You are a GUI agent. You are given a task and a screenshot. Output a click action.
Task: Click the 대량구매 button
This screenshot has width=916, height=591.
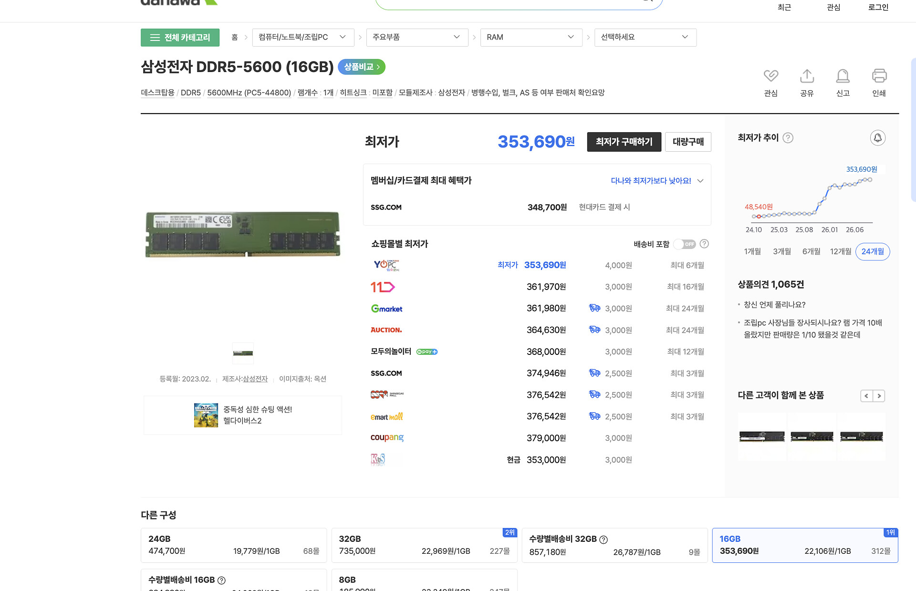point(688,142)
